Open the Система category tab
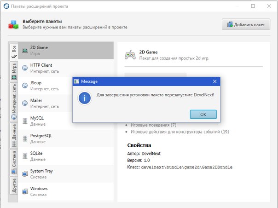The image size is (278, 208). click(14, 162)
